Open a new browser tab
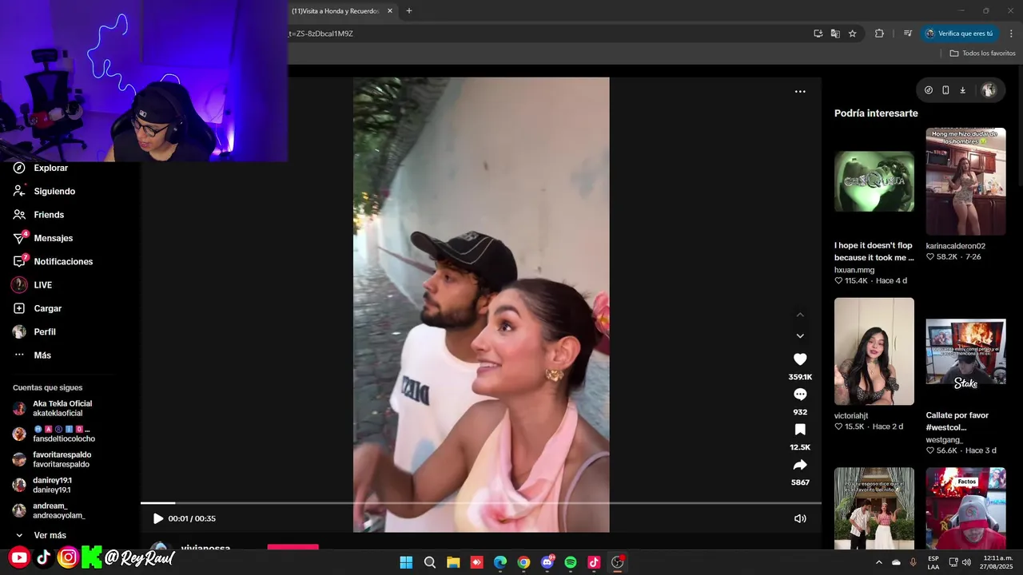Image resolution: width=1023 pixels, height=575 pixels. [x=409, y=11]
